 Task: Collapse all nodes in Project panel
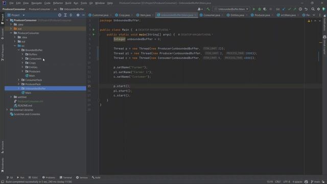[71, 15]
